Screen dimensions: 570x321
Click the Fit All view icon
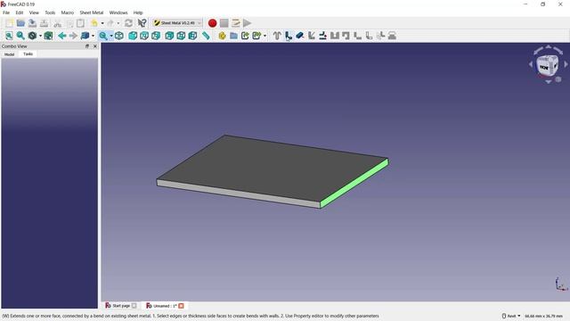click(9, 36)
